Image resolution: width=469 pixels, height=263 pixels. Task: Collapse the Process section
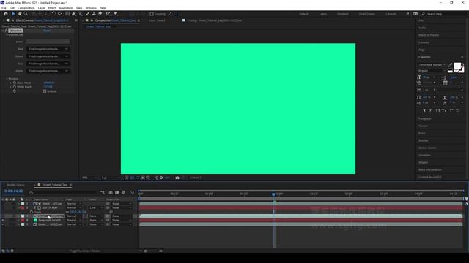coord(7,79)
